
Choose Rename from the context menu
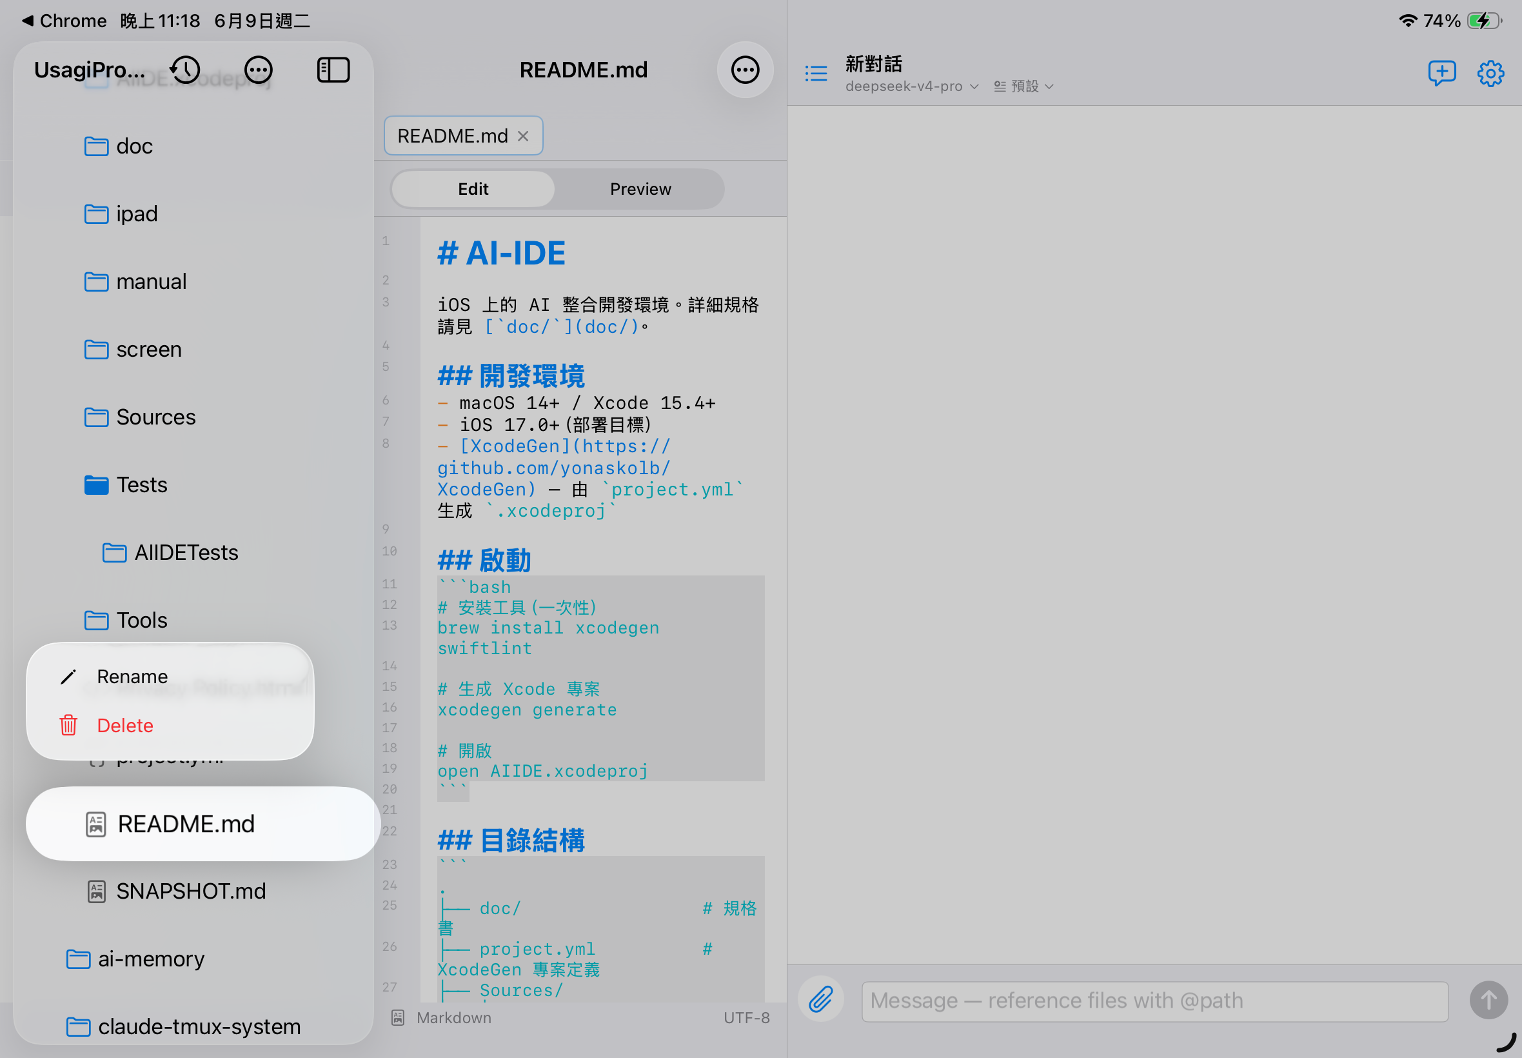170,676
